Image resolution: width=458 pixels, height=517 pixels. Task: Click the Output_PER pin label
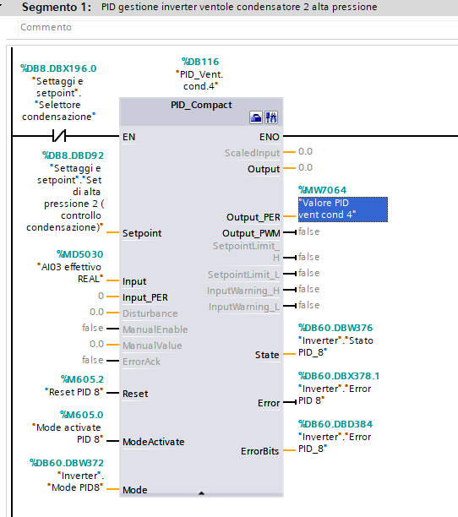click(x=254, y=217)
